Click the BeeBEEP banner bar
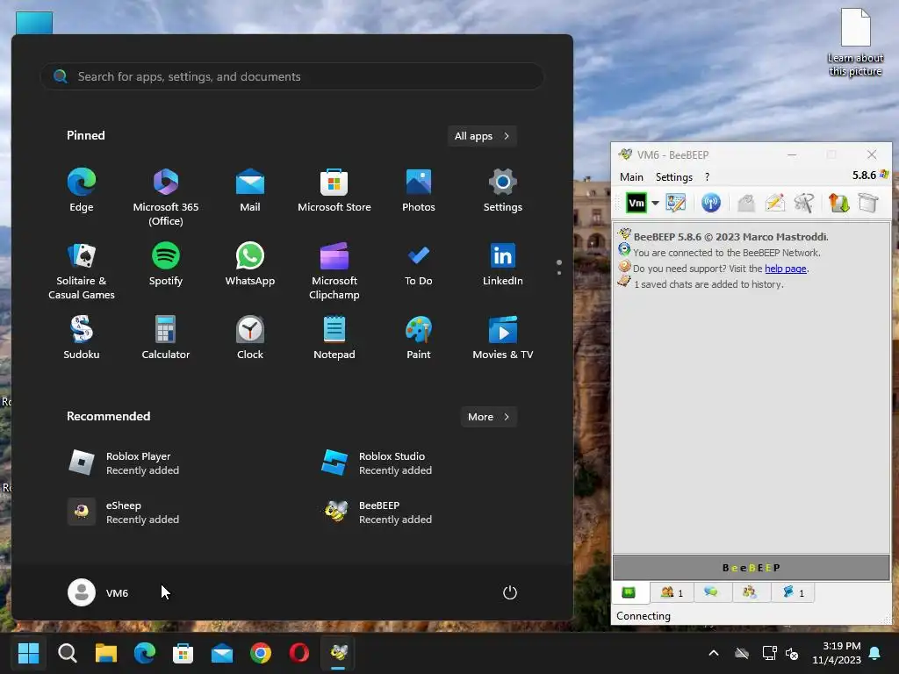899x674 pixels. 752,568
